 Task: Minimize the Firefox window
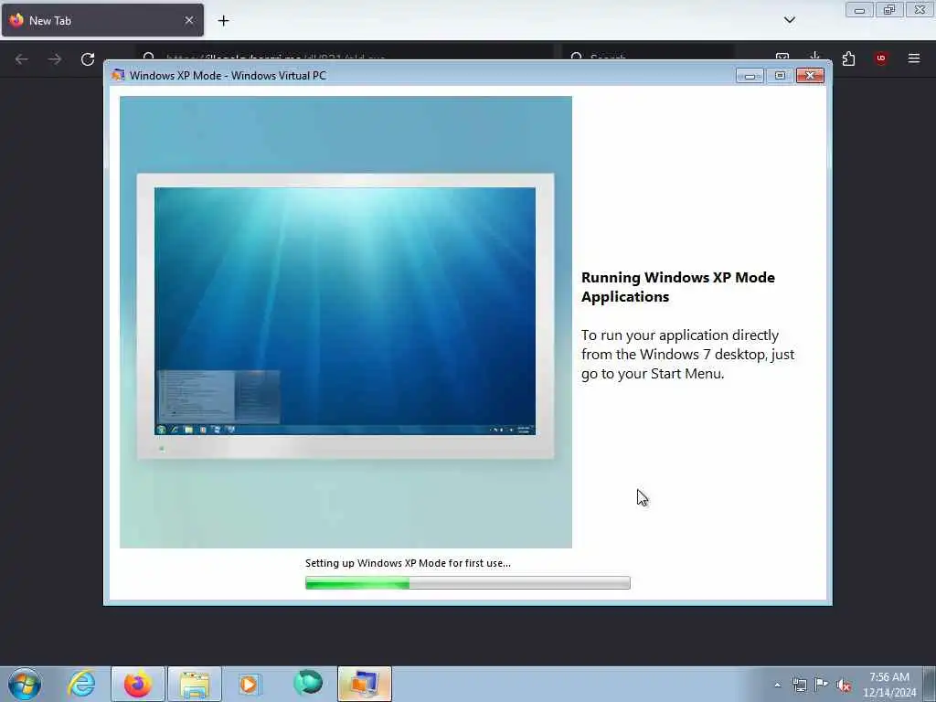(x=859, y=9)
